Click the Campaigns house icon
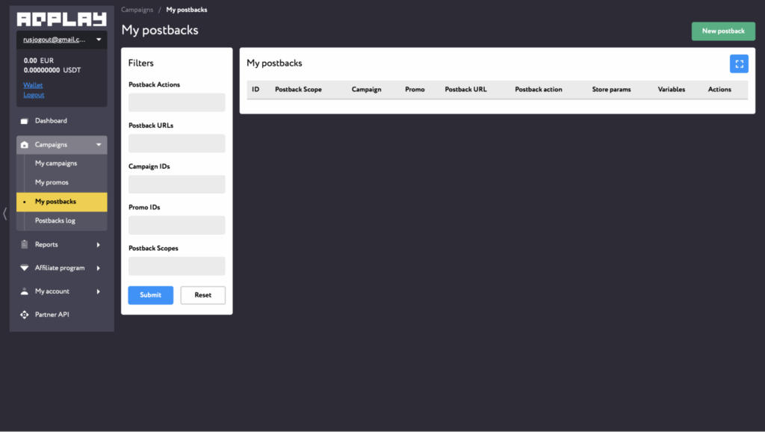Viewport: 765px width, 432px height. tap(24, 145)
